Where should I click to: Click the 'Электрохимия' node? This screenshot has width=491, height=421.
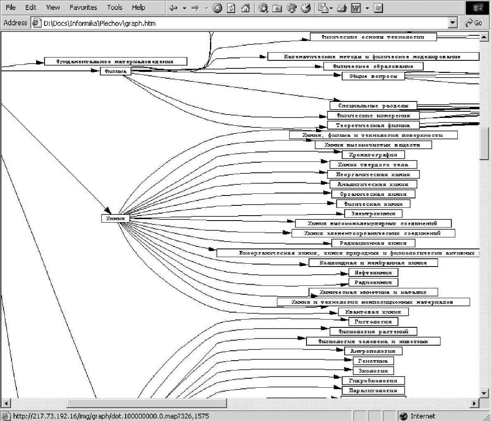(373, 214)
